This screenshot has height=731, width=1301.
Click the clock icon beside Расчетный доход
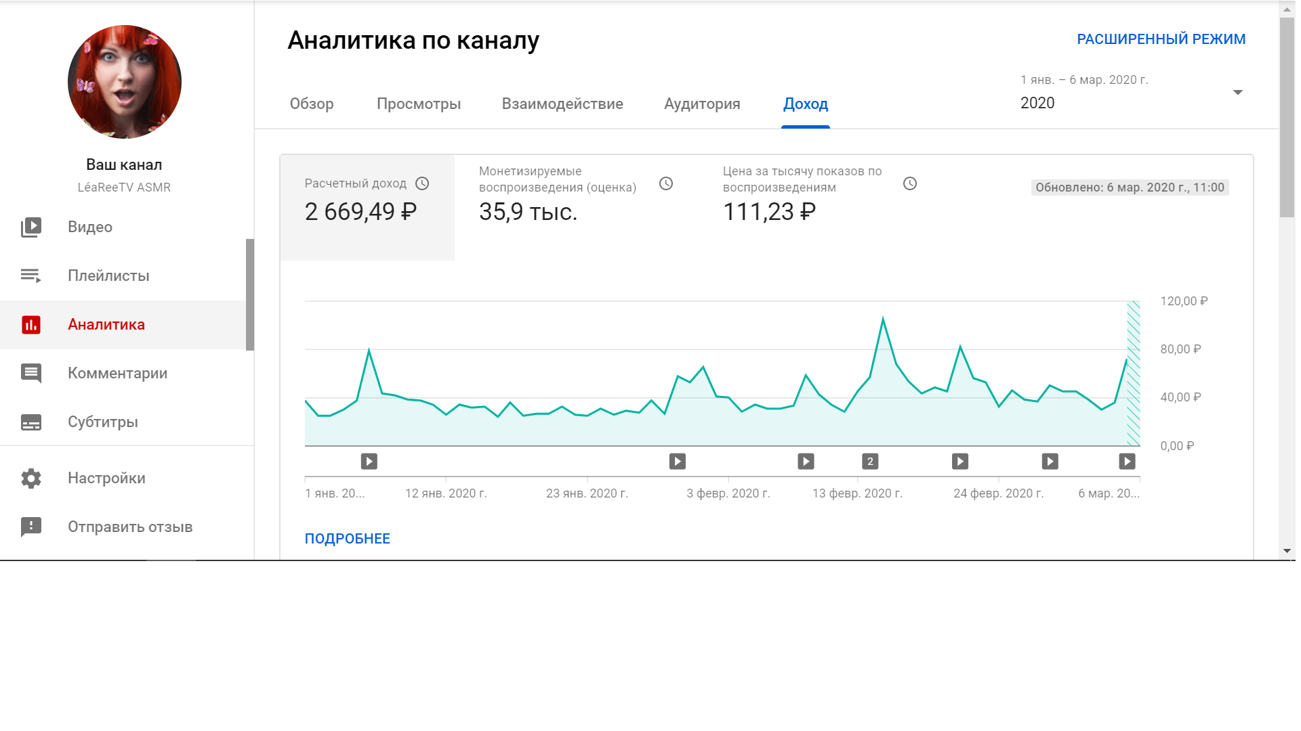coord(424,183)
